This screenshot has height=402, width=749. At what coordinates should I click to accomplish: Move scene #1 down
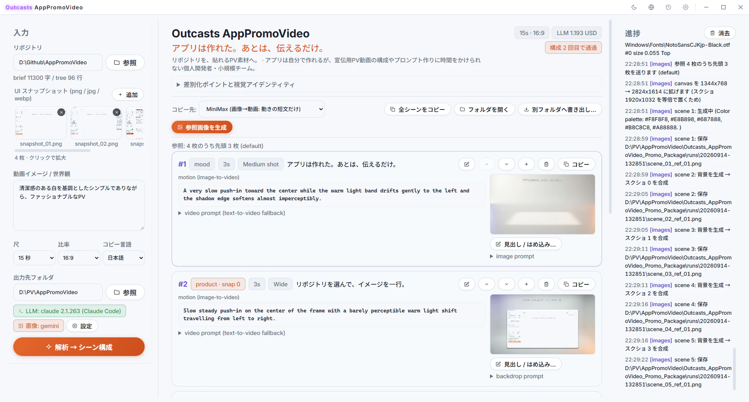506,164
